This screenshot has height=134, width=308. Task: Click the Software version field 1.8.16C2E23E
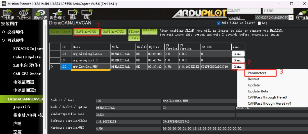click(128, 122)
